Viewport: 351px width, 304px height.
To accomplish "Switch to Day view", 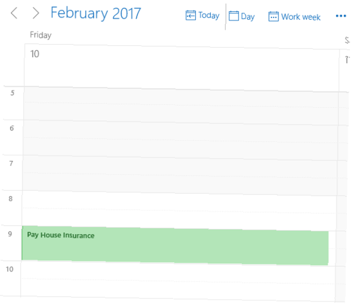I will (x=247, y=17).
